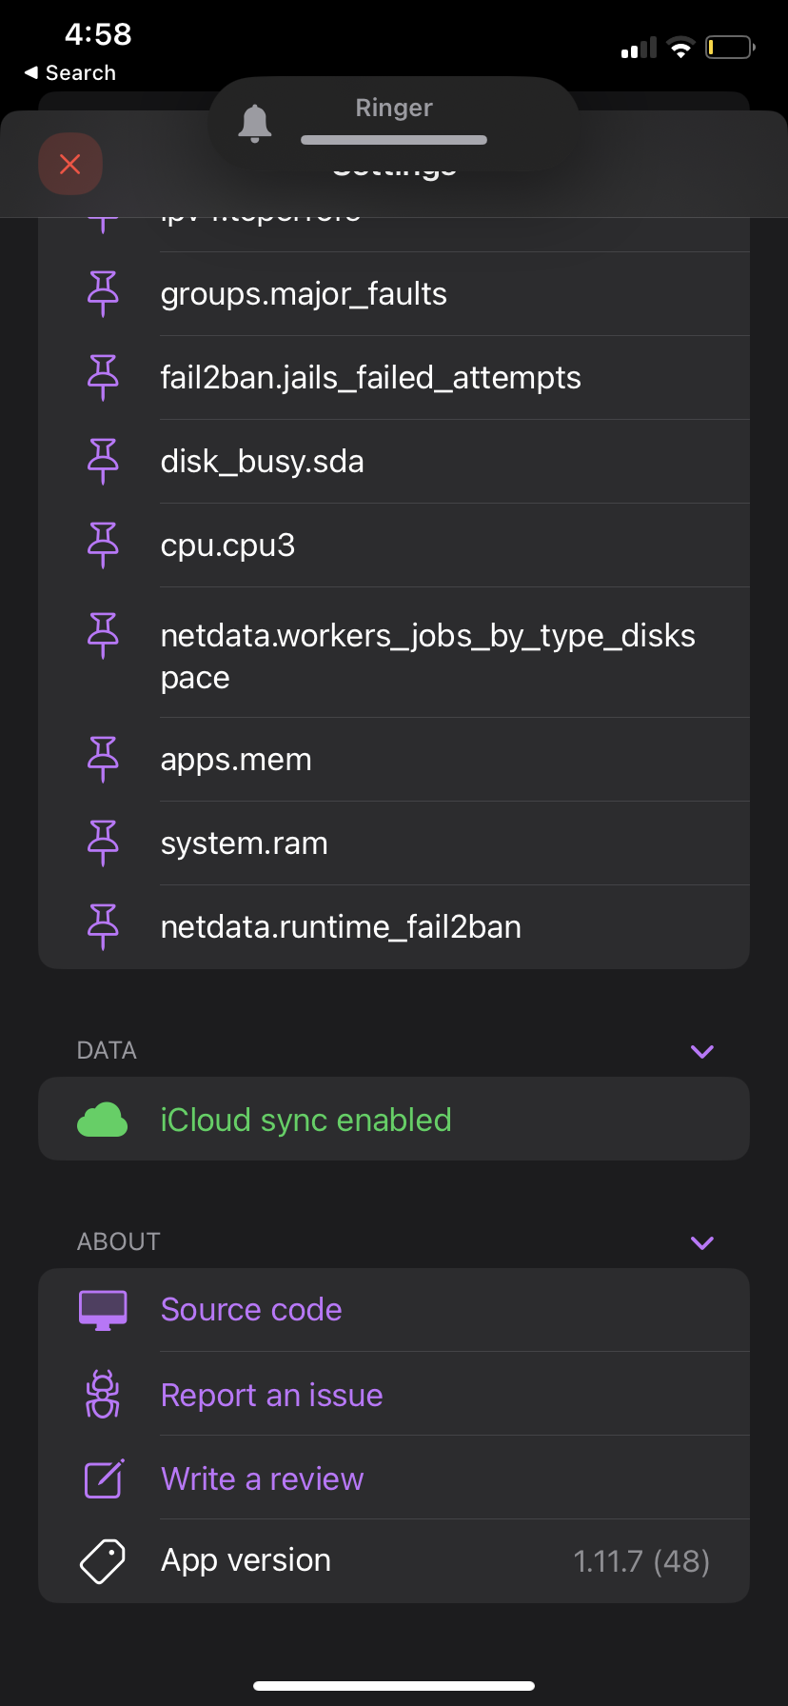
Task: Open the Source code link
Action: click(x=251, y=1310)
